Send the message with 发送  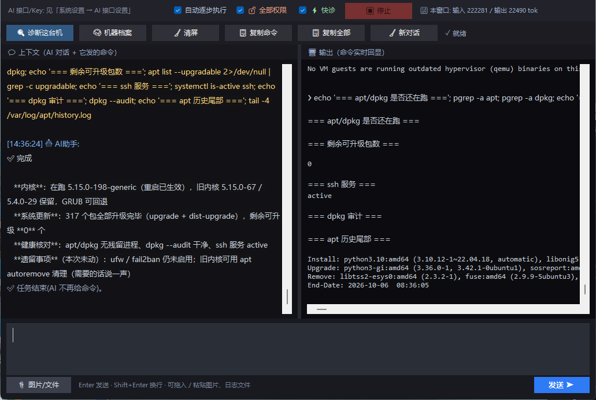[x=561, y=385]
